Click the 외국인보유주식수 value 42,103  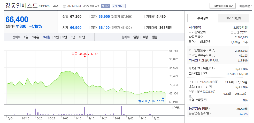244,55
